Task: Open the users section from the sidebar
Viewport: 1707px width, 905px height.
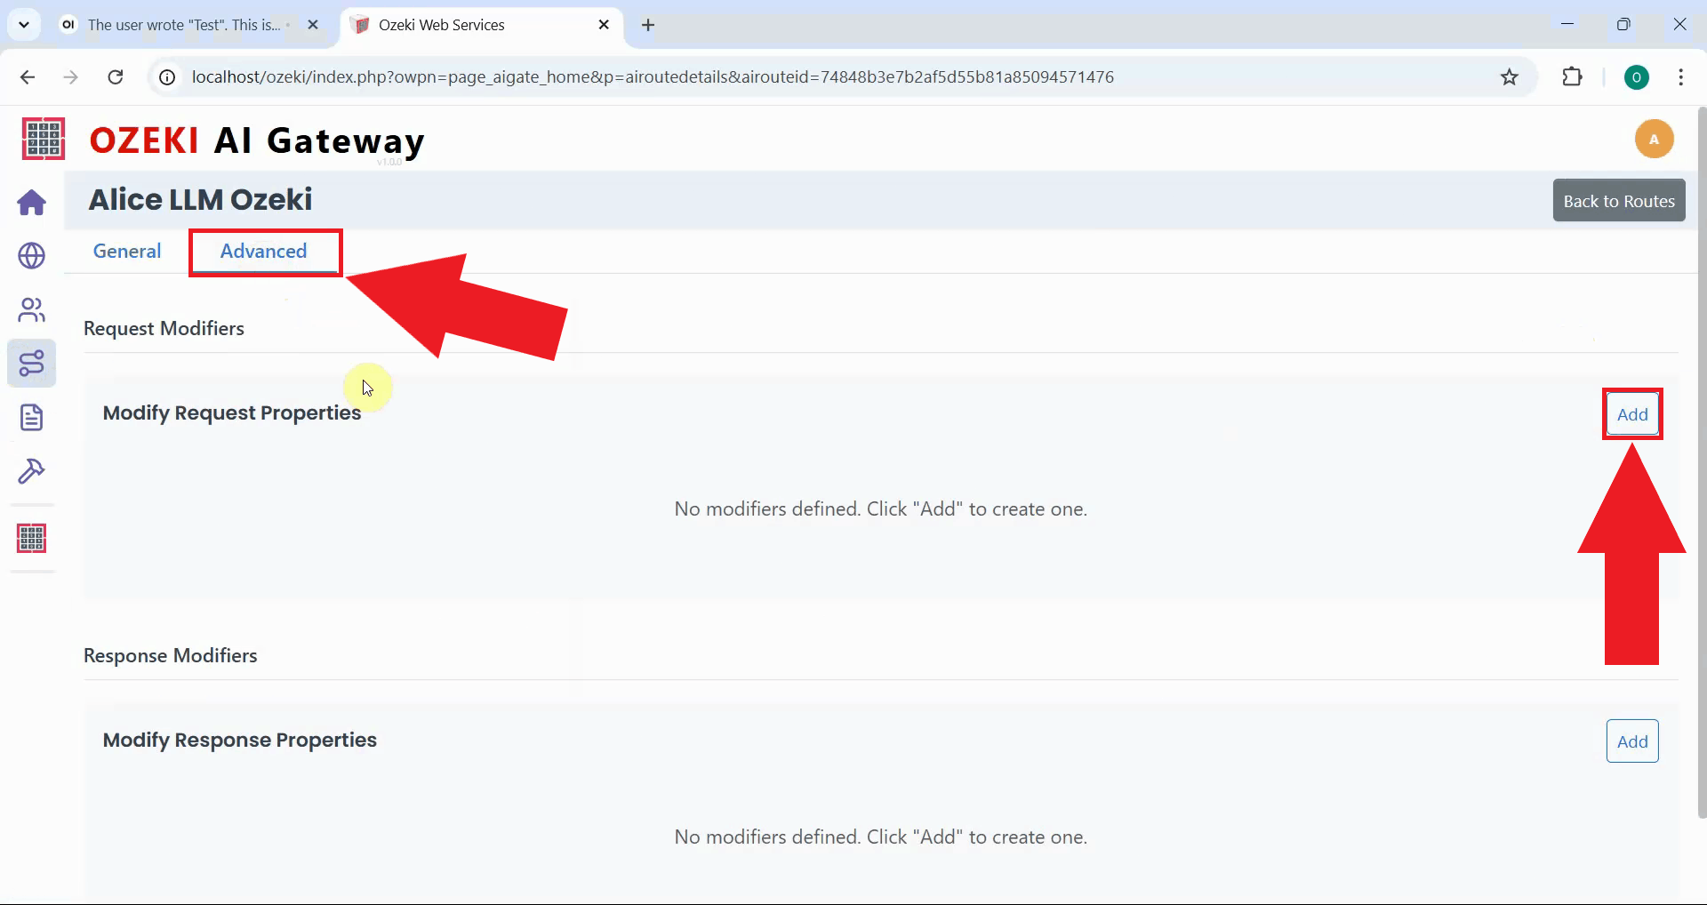Action: tap(32, 309)
